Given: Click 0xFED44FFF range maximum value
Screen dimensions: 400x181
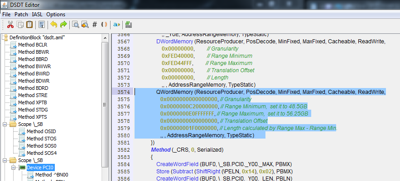Looking at the screenshot, I should click(x=177, y=63).
